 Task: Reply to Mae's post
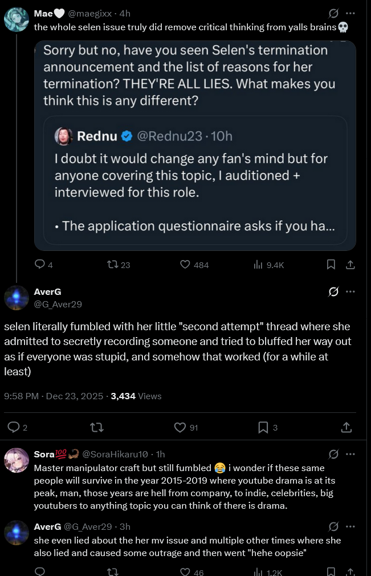pyautogui.click(x=40, y=264)
